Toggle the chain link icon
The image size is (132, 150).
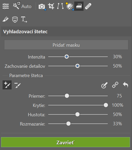[x=115, y=85]
